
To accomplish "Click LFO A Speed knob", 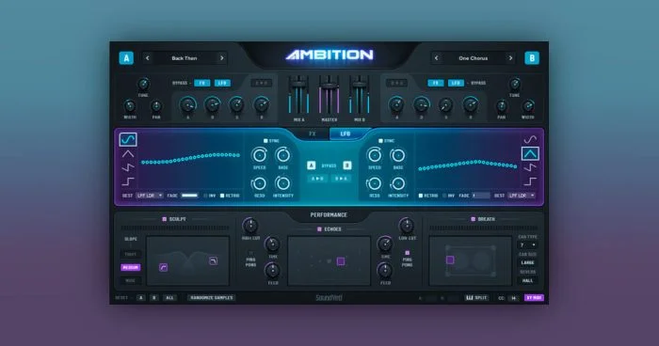I will [x=259, y=155].
